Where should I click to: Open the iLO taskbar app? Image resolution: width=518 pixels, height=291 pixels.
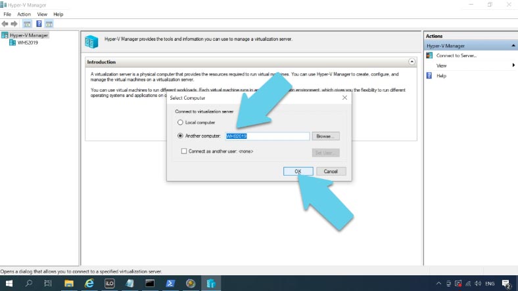109,283
